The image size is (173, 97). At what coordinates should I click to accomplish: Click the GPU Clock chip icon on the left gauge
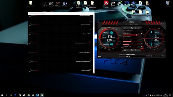pyautogui.click(x=112, y=33)
